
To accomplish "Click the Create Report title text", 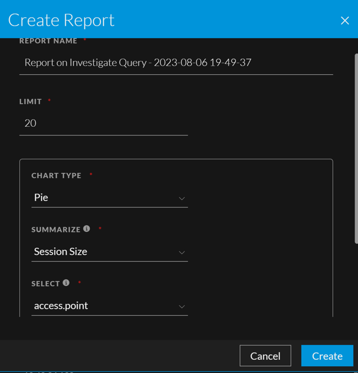I will [x=61, y=20].
